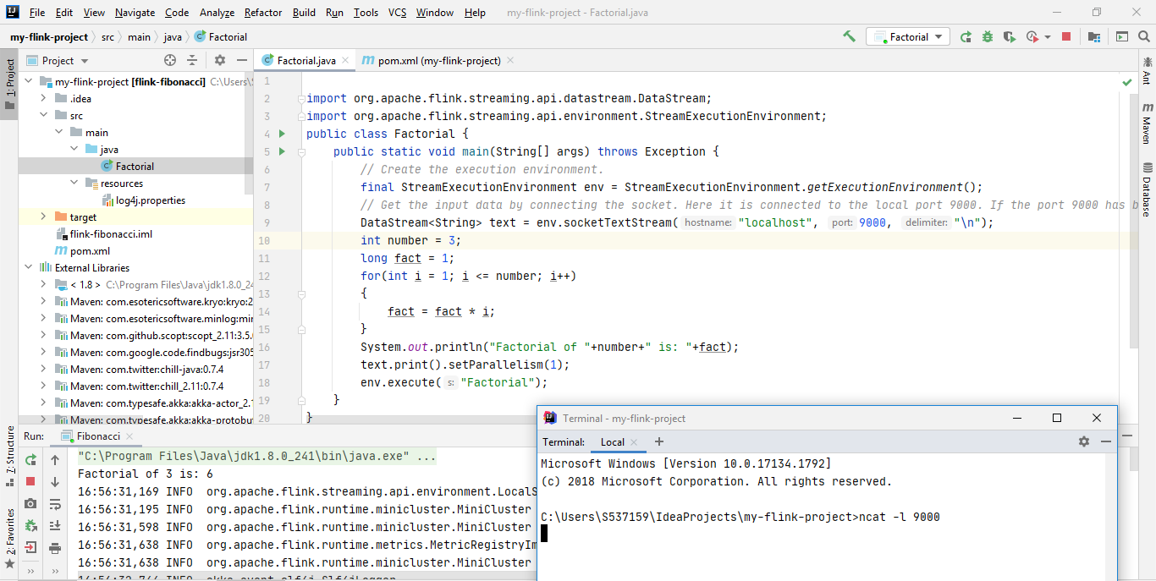Open Project panel settings gear
Image resolution: width=1156 pixels, height=581 pixels.
point(220,60)
